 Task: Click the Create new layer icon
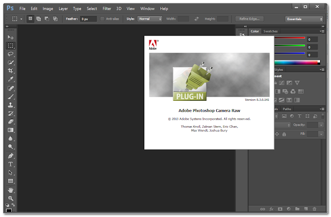coord(306,209)
